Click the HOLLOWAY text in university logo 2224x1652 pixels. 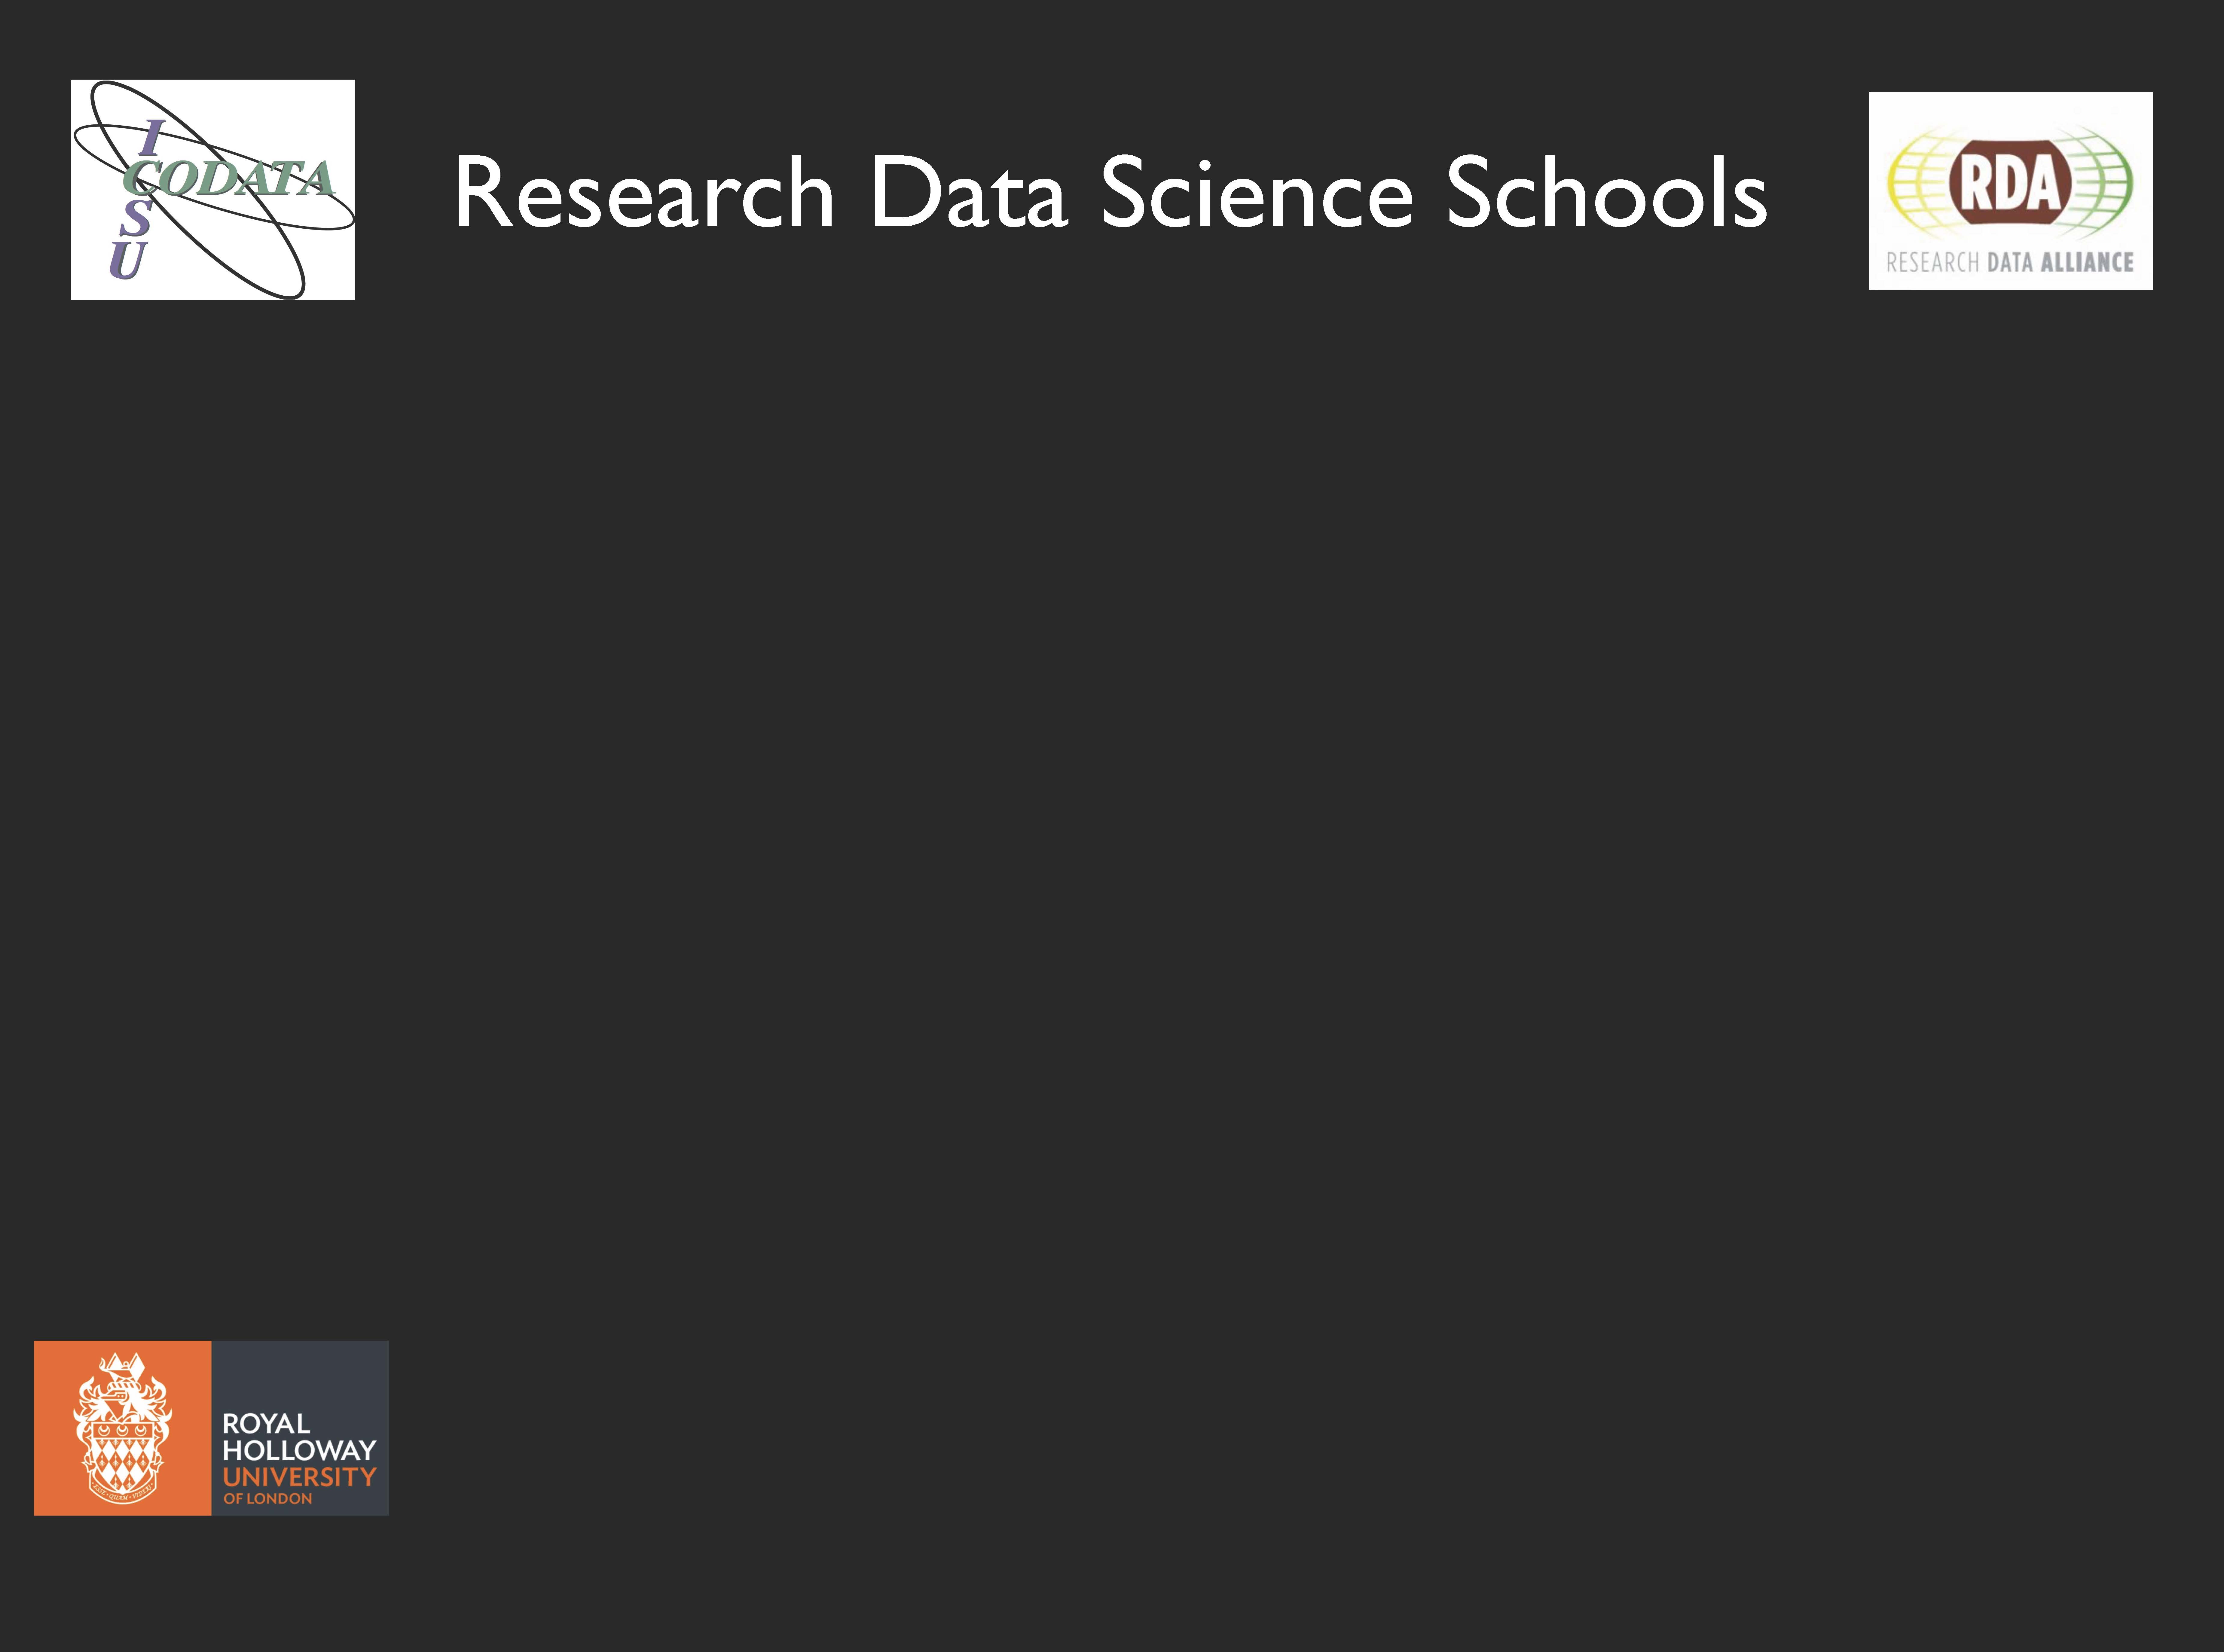click(x=299, y=1450)
